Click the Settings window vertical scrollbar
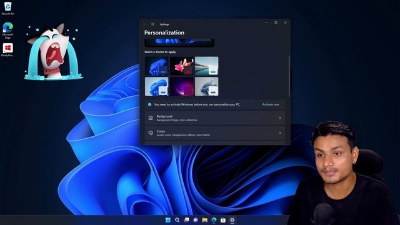 [289, 76]
